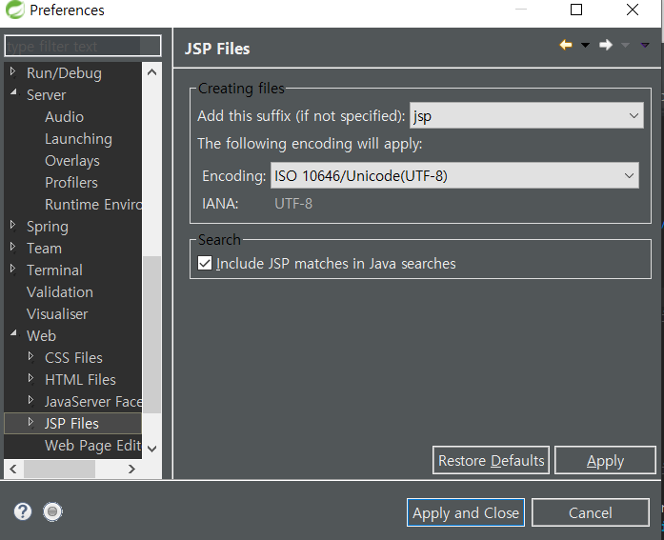Click the oomph recording preferences icon

coord(53,511)
